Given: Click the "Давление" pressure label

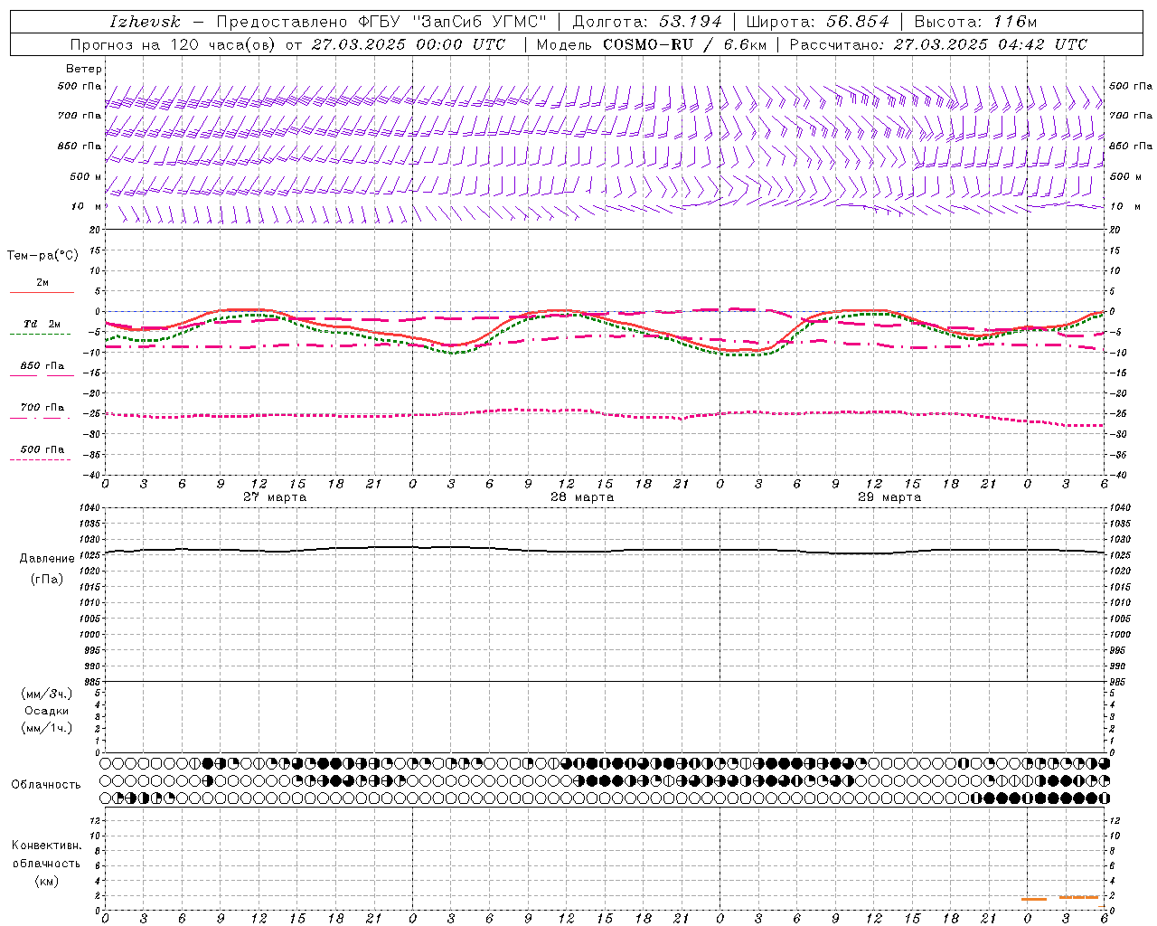Looking at the screenshot, I should [x=47, y=559].
